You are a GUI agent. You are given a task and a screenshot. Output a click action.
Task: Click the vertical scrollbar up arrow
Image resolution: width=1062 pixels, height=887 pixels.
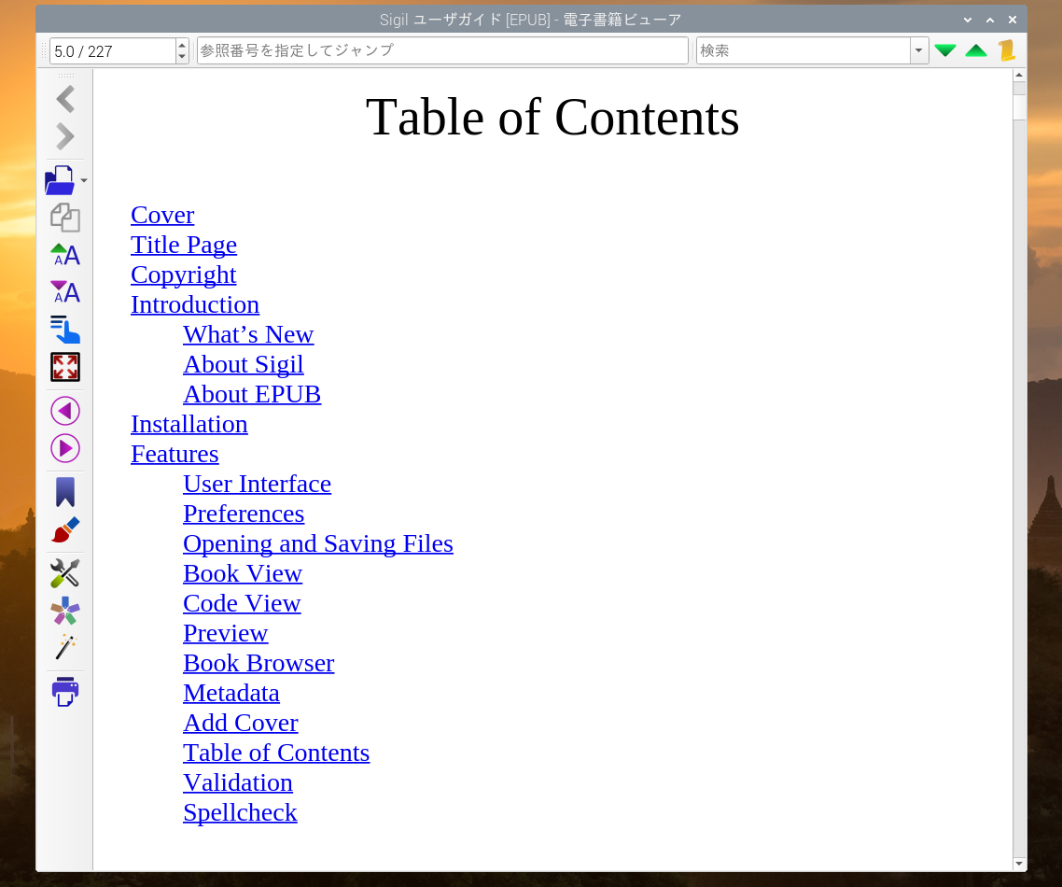tap(1019, 76)
